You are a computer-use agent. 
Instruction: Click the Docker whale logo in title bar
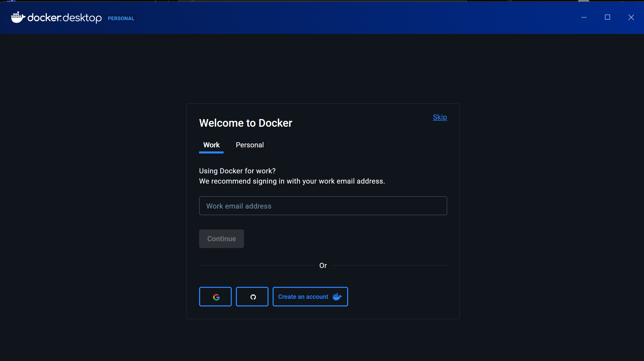point(18,18)
